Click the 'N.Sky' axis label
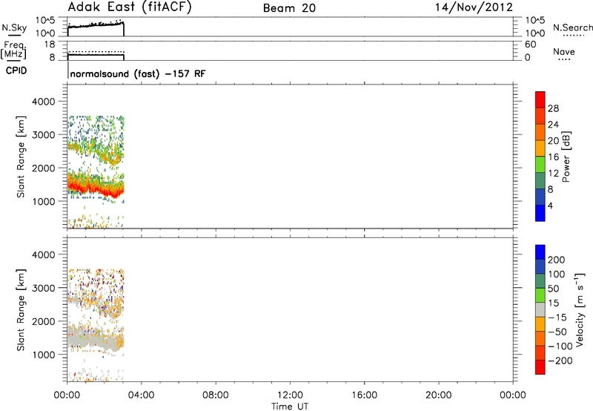Viewport: 593px width, 411px height. pyautogui.click(x=14, y=27)
